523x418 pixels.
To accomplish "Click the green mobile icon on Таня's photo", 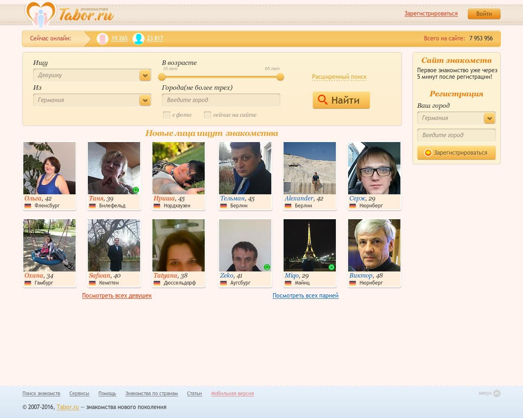I will 136,190.
